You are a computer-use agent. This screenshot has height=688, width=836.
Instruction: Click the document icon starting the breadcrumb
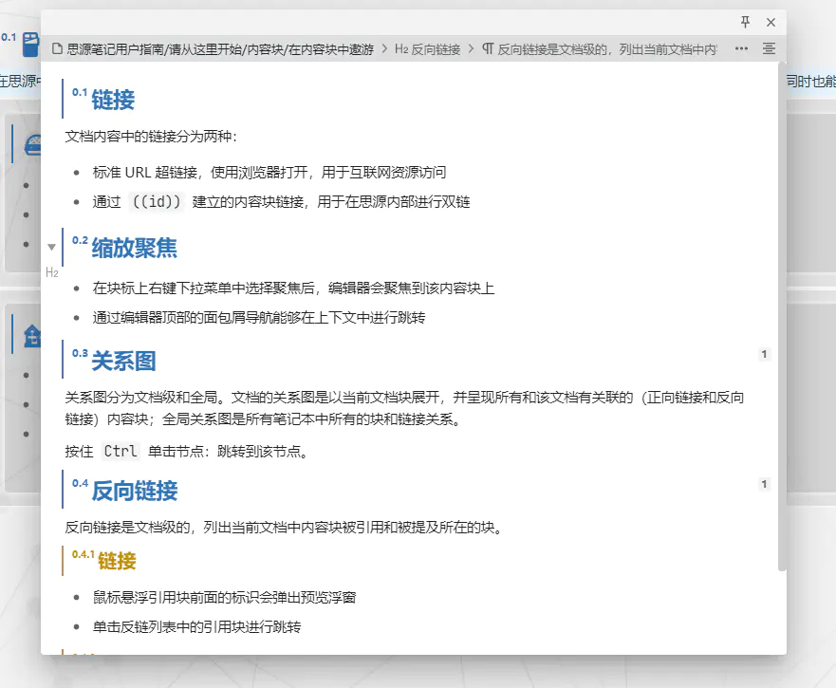tap(59, 48)
